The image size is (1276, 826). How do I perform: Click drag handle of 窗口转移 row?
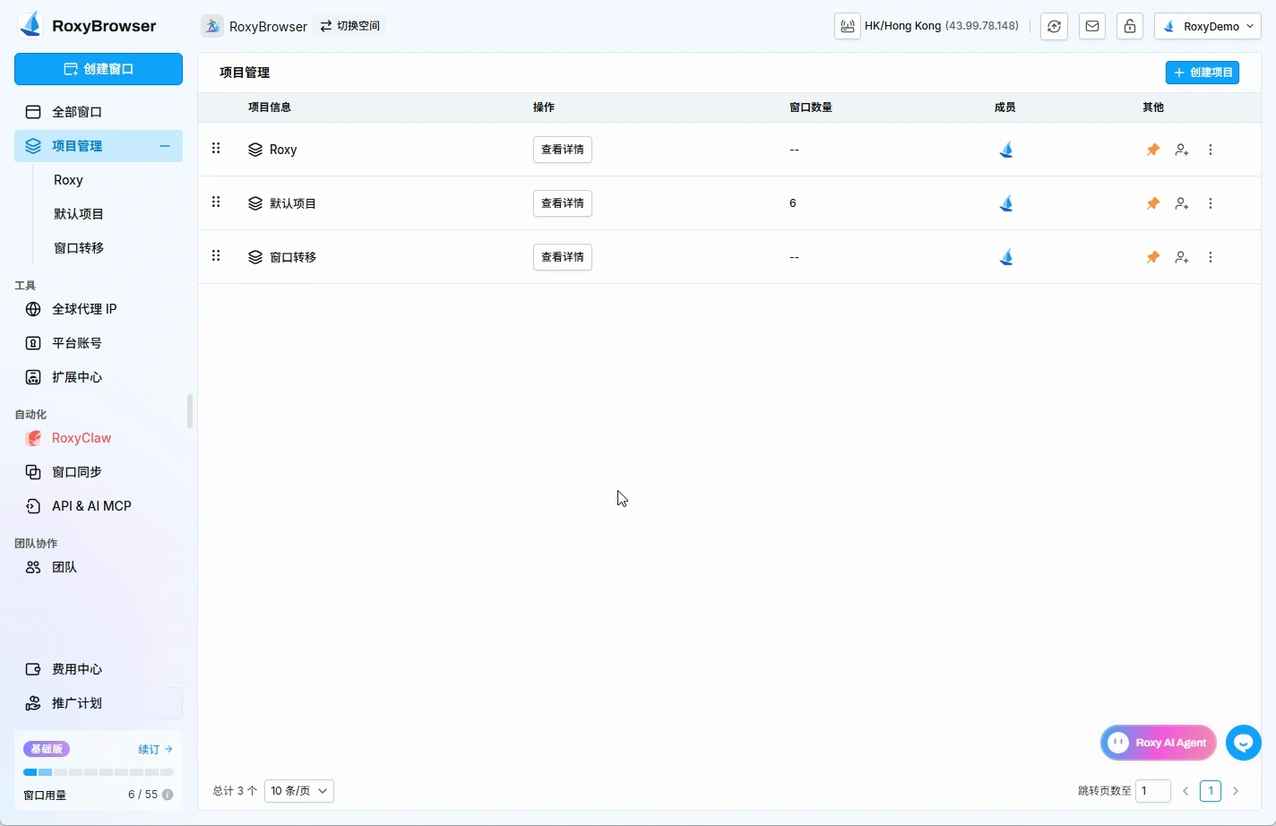(x=216, y=256)
